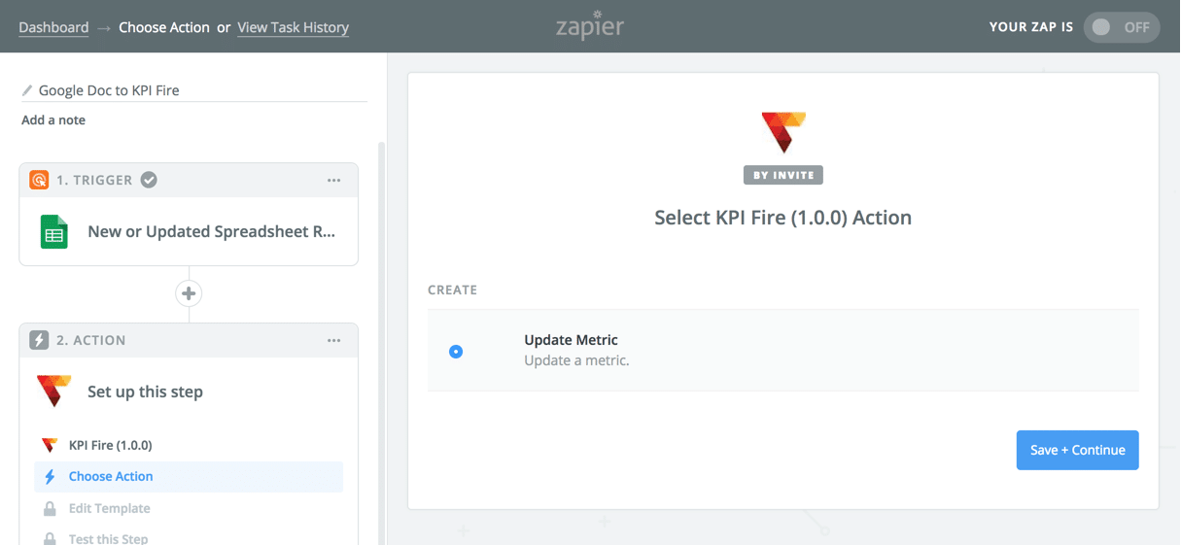Click the green Google Sheets icon
The width and height of the screenshot is (1181, 545).
54,232
